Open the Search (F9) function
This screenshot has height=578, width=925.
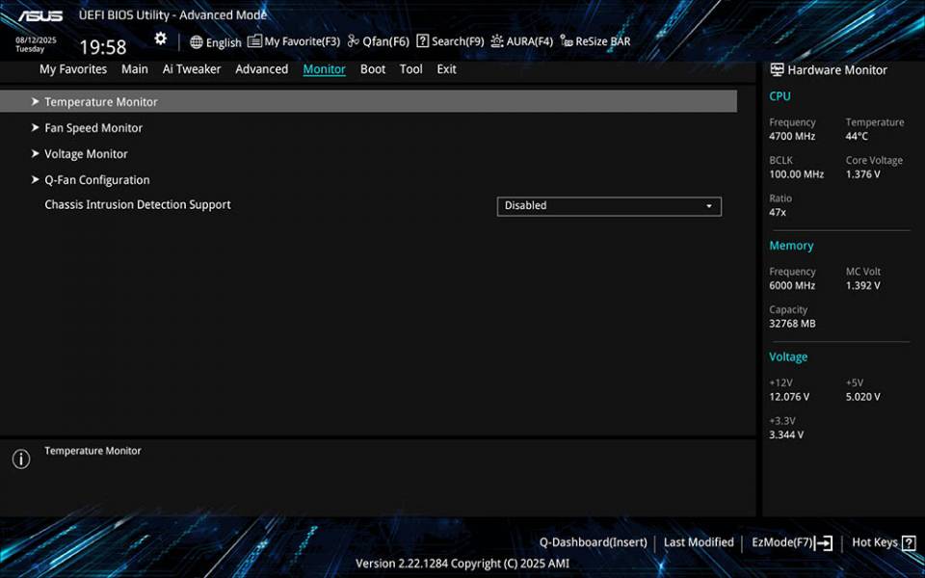tap(449, 41)
